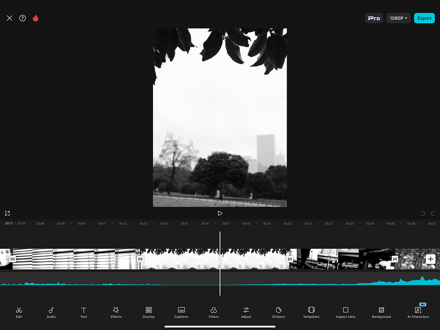Select the Text tool
The image size is (440, 330).
84,312
